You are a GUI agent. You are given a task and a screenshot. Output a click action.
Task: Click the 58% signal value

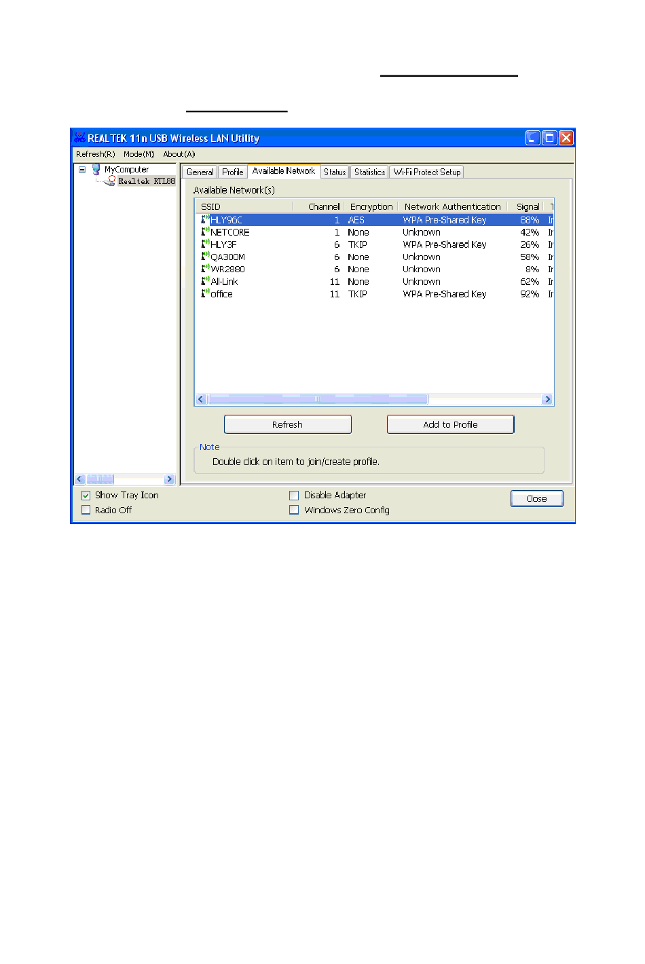530,257
